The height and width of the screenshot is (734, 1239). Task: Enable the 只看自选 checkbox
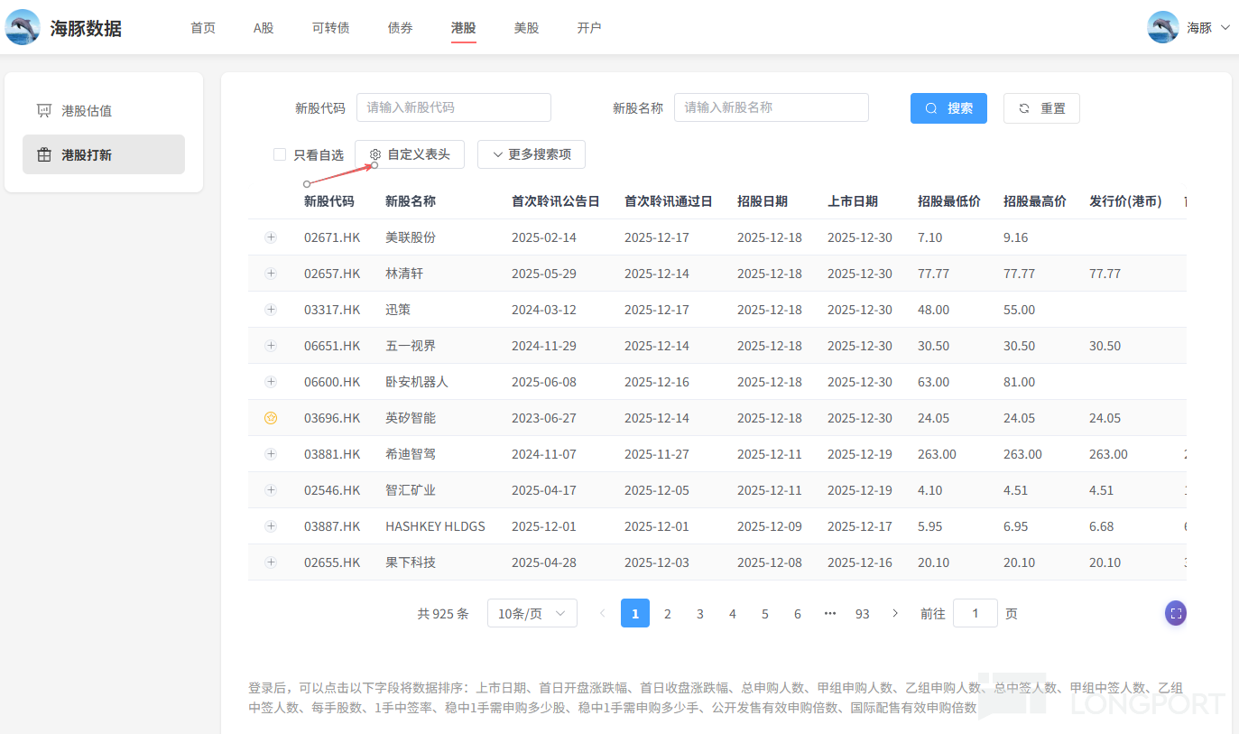[x=280, y=155]
